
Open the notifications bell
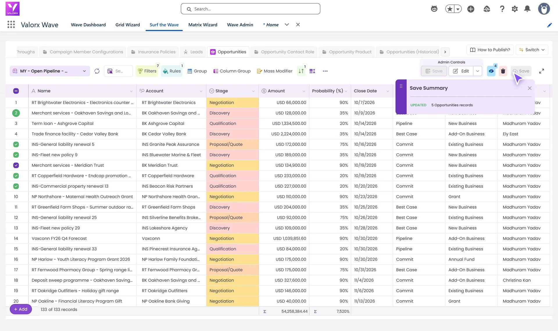click(527, 9)
